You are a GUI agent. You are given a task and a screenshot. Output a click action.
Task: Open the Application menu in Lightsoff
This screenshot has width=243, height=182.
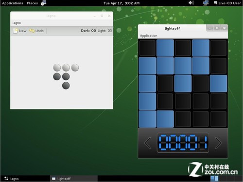click(149, 36)
